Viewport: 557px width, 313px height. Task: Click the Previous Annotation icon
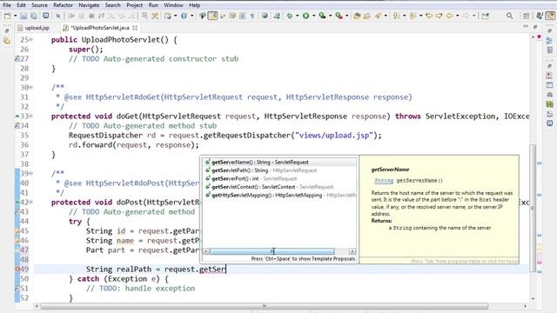[413, 16]
